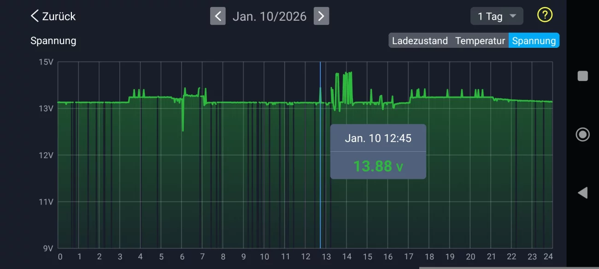
Task: Switch to the Temperatur view
Action: click(480, 40)
